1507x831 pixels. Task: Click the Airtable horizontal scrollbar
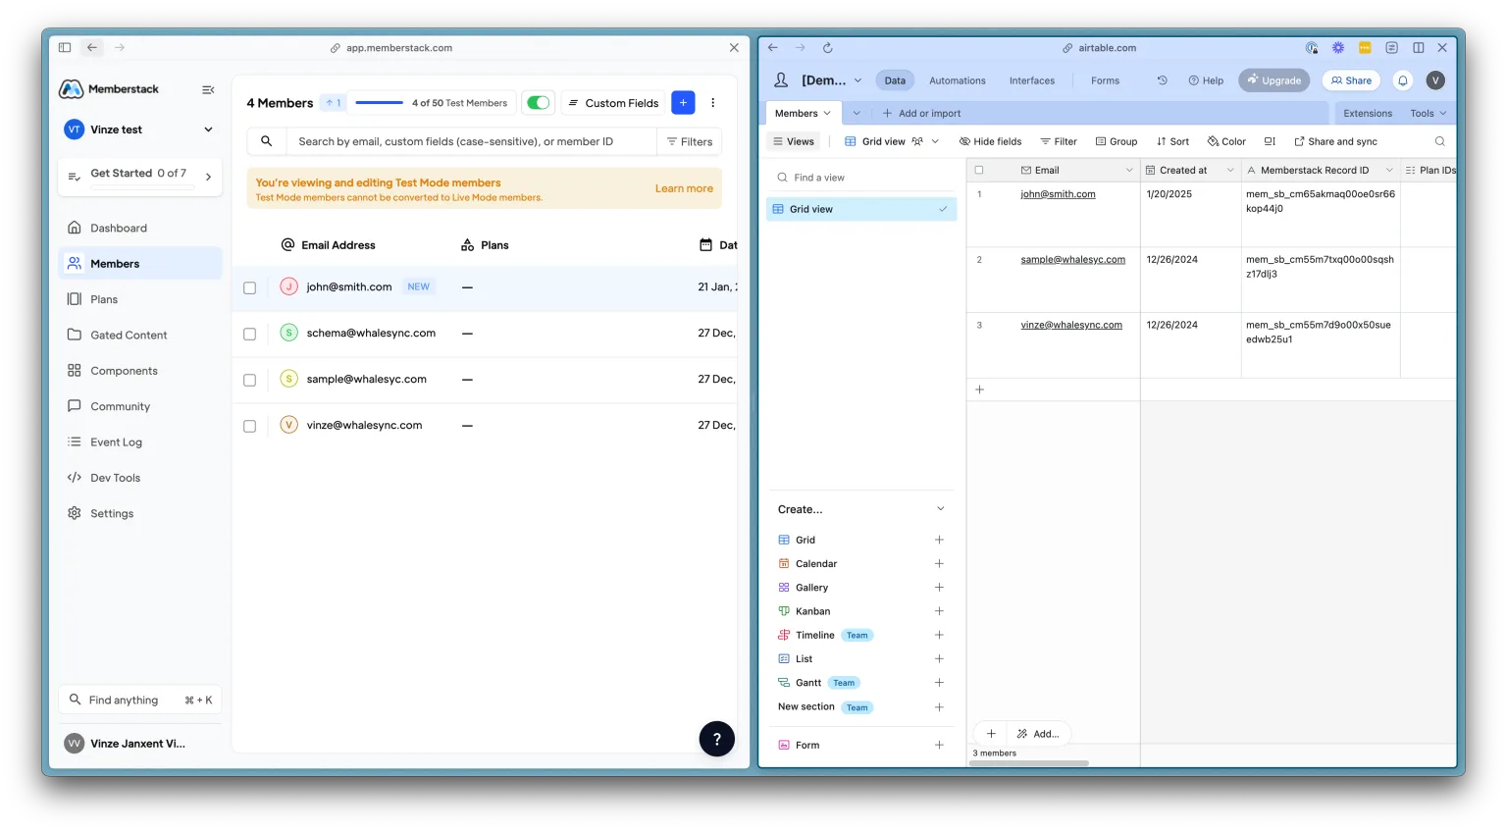click(1029, 763)
